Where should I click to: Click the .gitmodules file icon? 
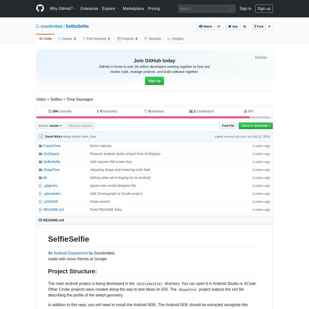click(40, 193)
